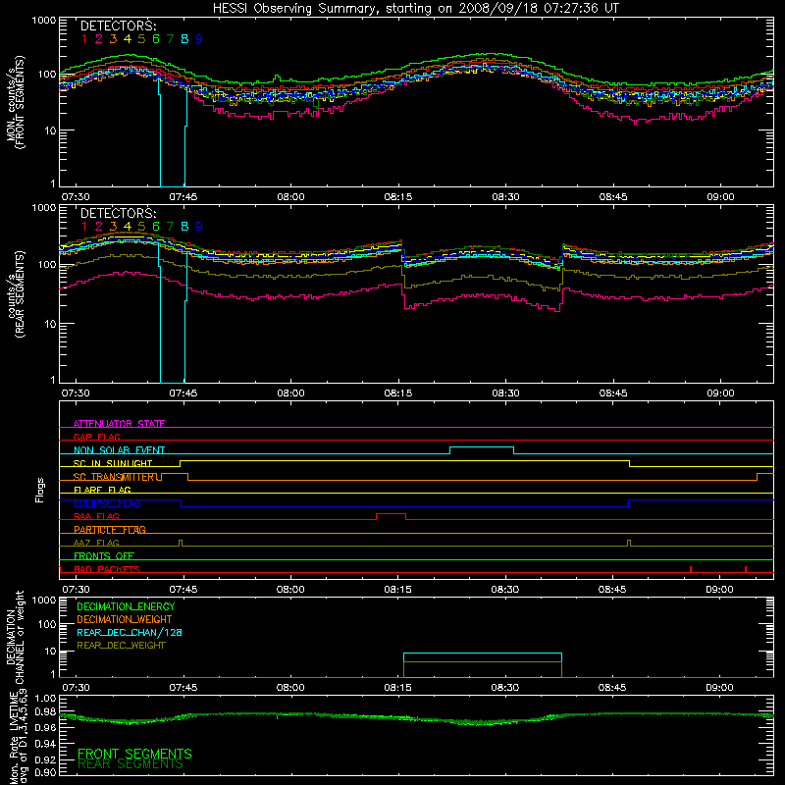
Task: Click cyan detector 8 in front segments legend
Action: 184,39
